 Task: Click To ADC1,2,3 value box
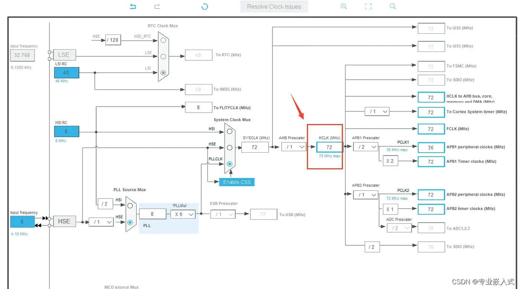[431, 228]
